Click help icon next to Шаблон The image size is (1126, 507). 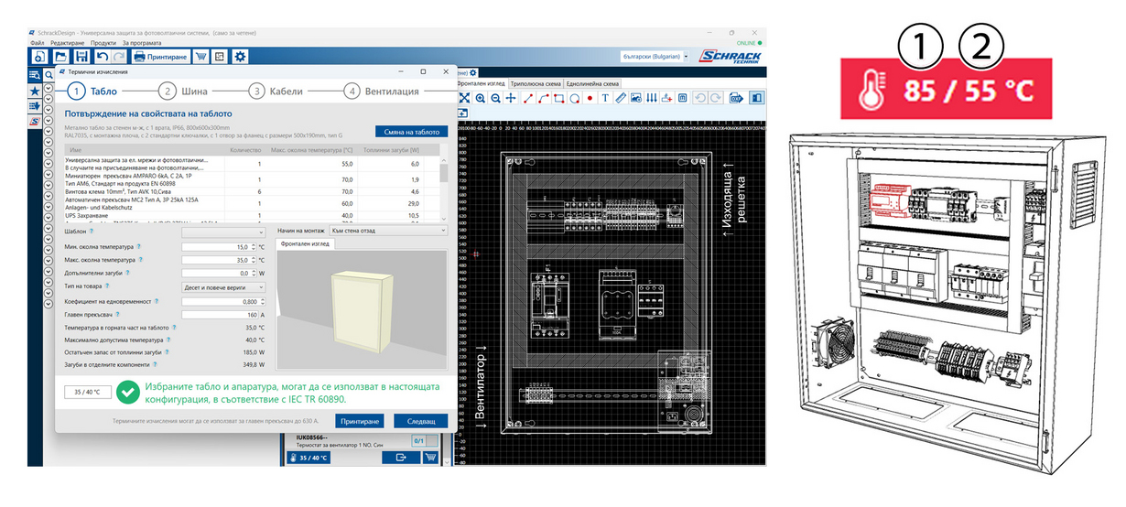(x=92, y=233)
